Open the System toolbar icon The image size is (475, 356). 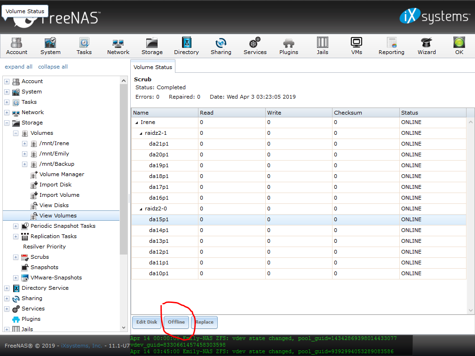pos(50,46)
